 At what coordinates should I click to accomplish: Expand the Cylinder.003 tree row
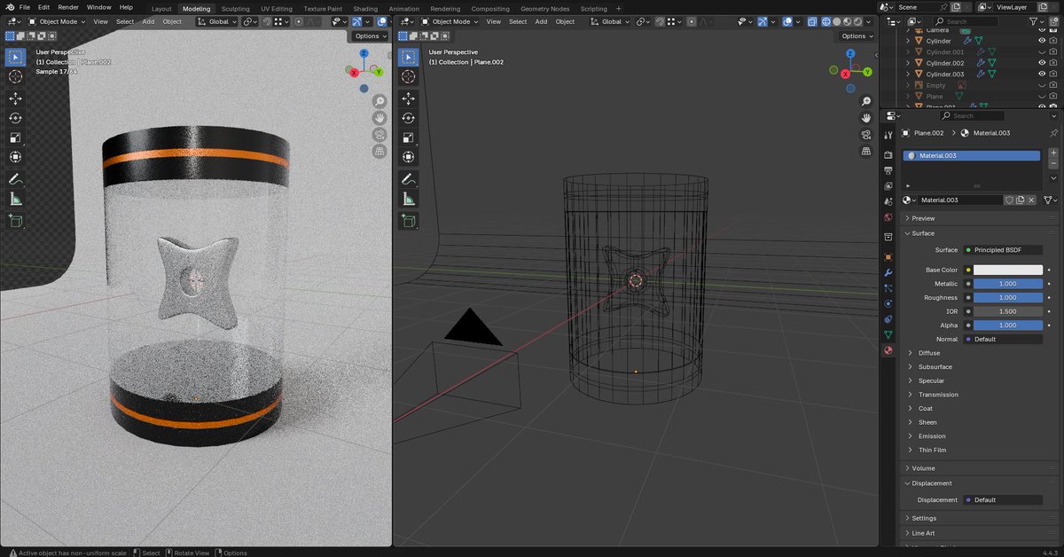click(x=908, y=75)
